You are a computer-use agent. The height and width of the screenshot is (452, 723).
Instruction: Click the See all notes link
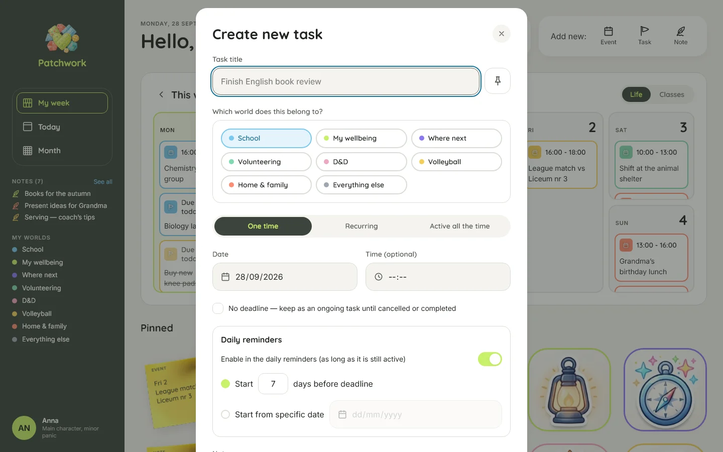(103, 182)
